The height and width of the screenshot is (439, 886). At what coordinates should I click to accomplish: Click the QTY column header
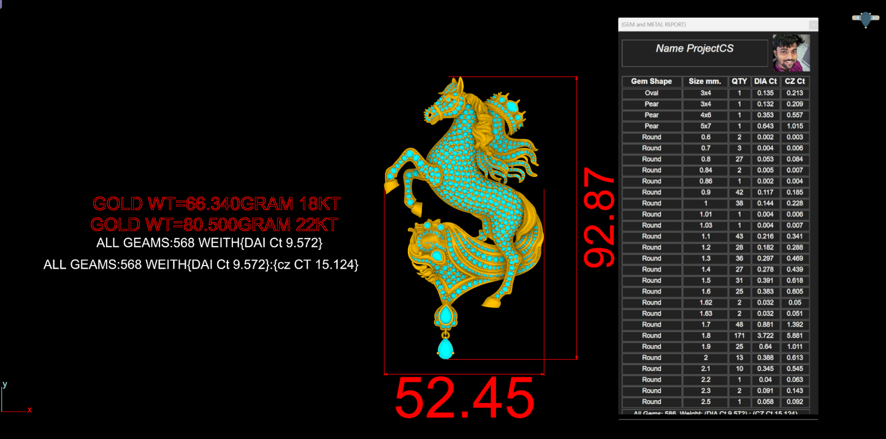tap(739, 82)
